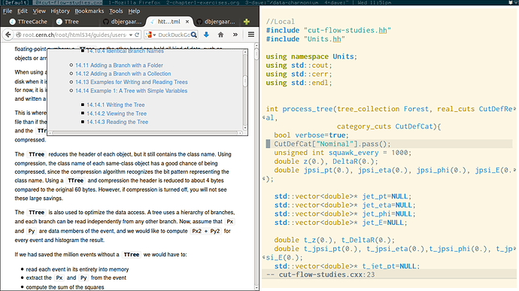Open the Bookmarks menu

[89, 11]
